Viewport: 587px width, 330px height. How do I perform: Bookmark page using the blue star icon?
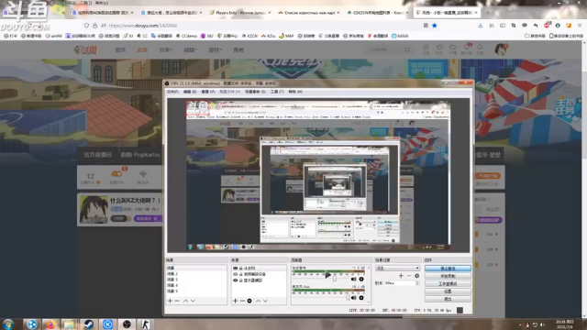click(x=434, y=26)
